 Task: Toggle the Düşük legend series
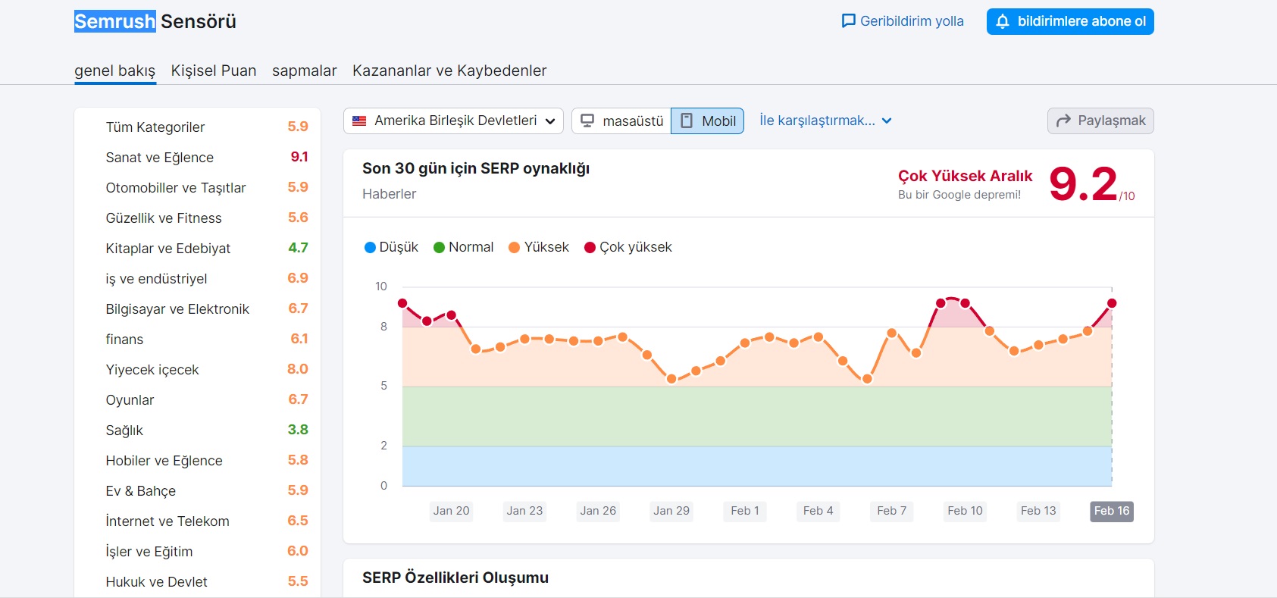coord(391,247)
